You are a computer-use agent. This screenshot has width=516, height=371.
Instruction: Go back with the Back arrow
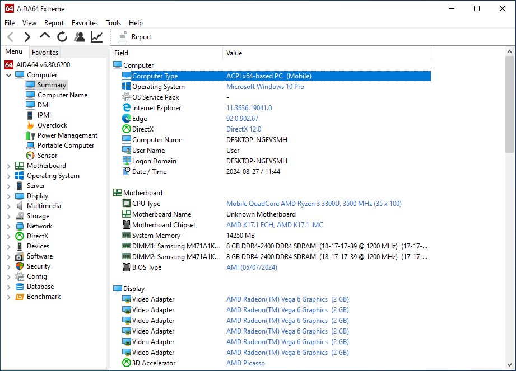(11, 37)
